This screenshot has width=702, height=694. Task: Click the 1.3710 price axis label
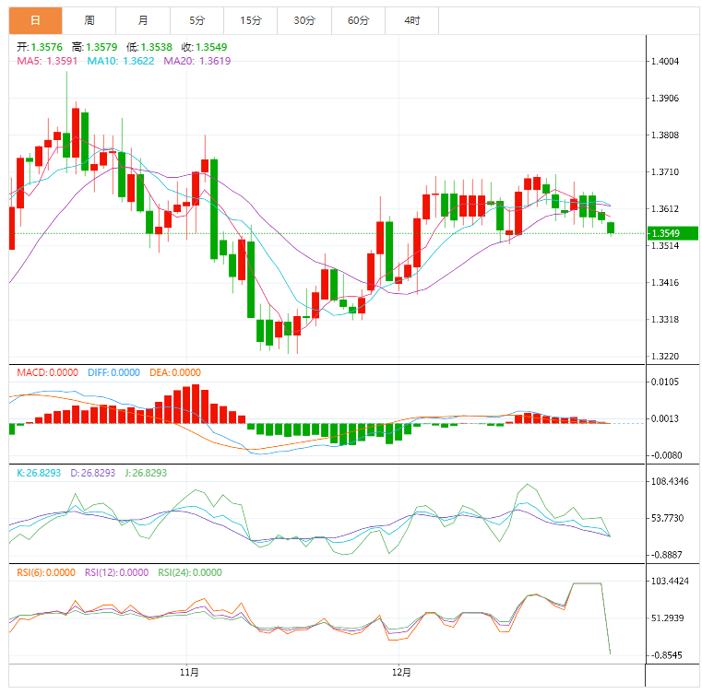pyautogui.click(x=664, y=172)
